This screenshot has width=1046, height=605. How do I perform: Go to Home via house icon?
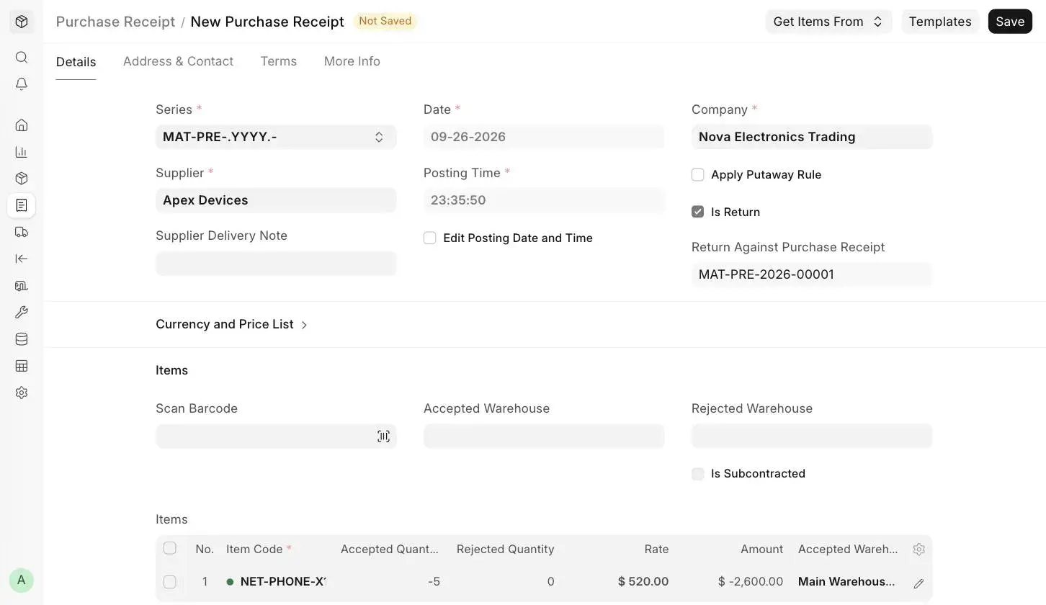[x=22, y=125]
